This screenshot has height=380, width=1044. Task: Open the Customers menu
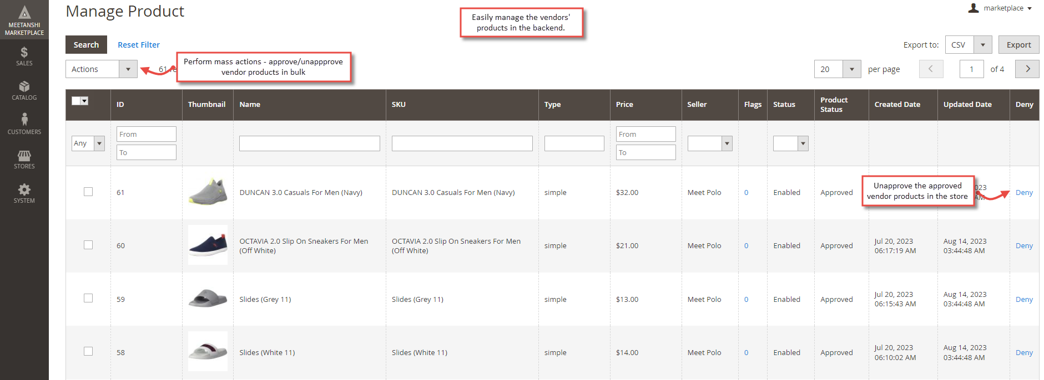pos(24,125)
